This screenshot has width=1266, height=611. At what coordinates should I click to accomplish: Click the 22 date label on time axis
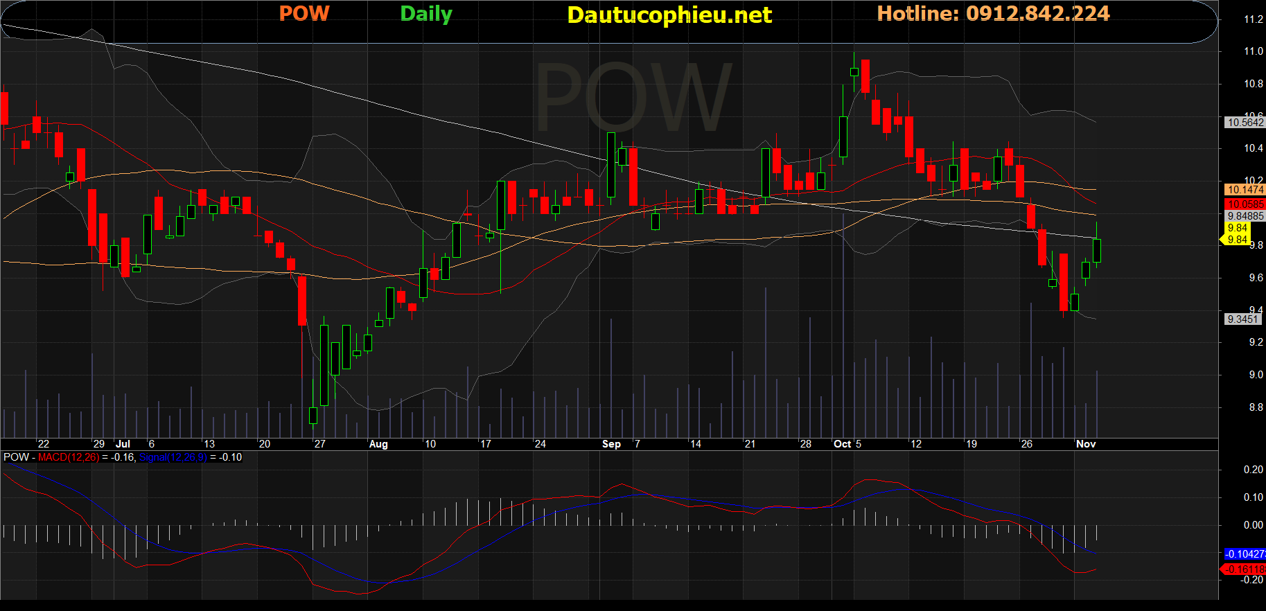(44, 444)
